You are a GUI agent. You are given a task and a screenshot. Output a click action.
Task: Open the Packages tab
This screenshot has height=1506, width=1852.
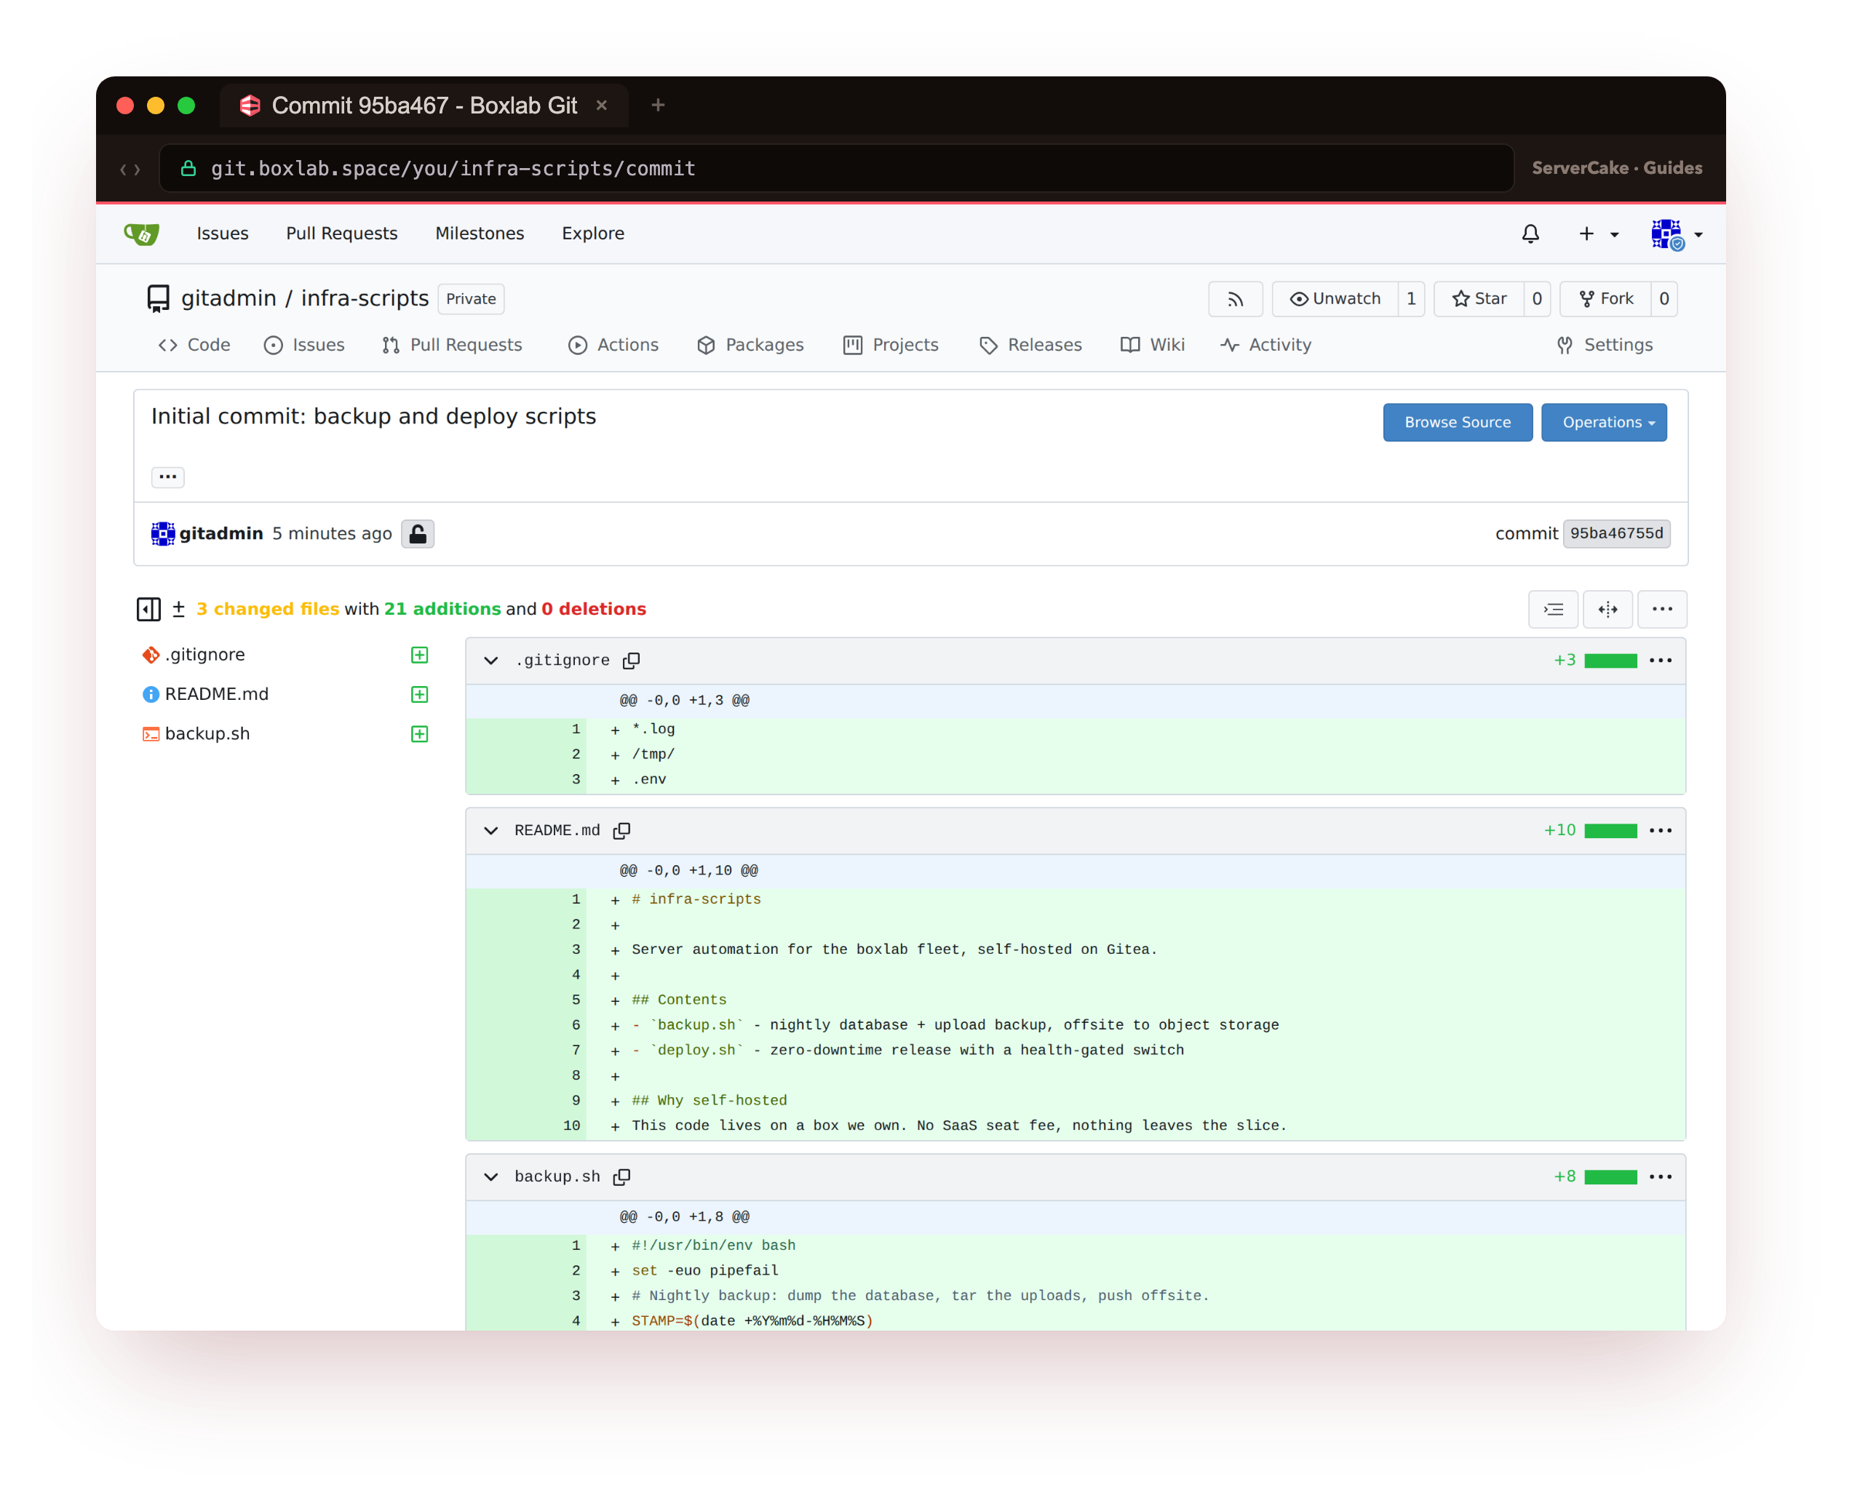coord(751,346)
